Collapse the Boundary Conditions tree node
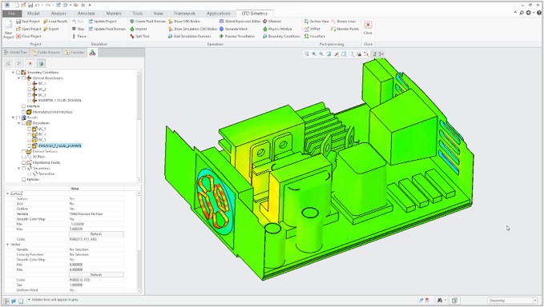This screenshot has height=307, width=544. pyautogui.click(x=13, y=73)
